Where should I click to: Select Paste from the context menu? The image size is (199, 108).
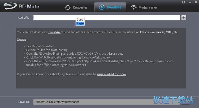click(80, 23)
